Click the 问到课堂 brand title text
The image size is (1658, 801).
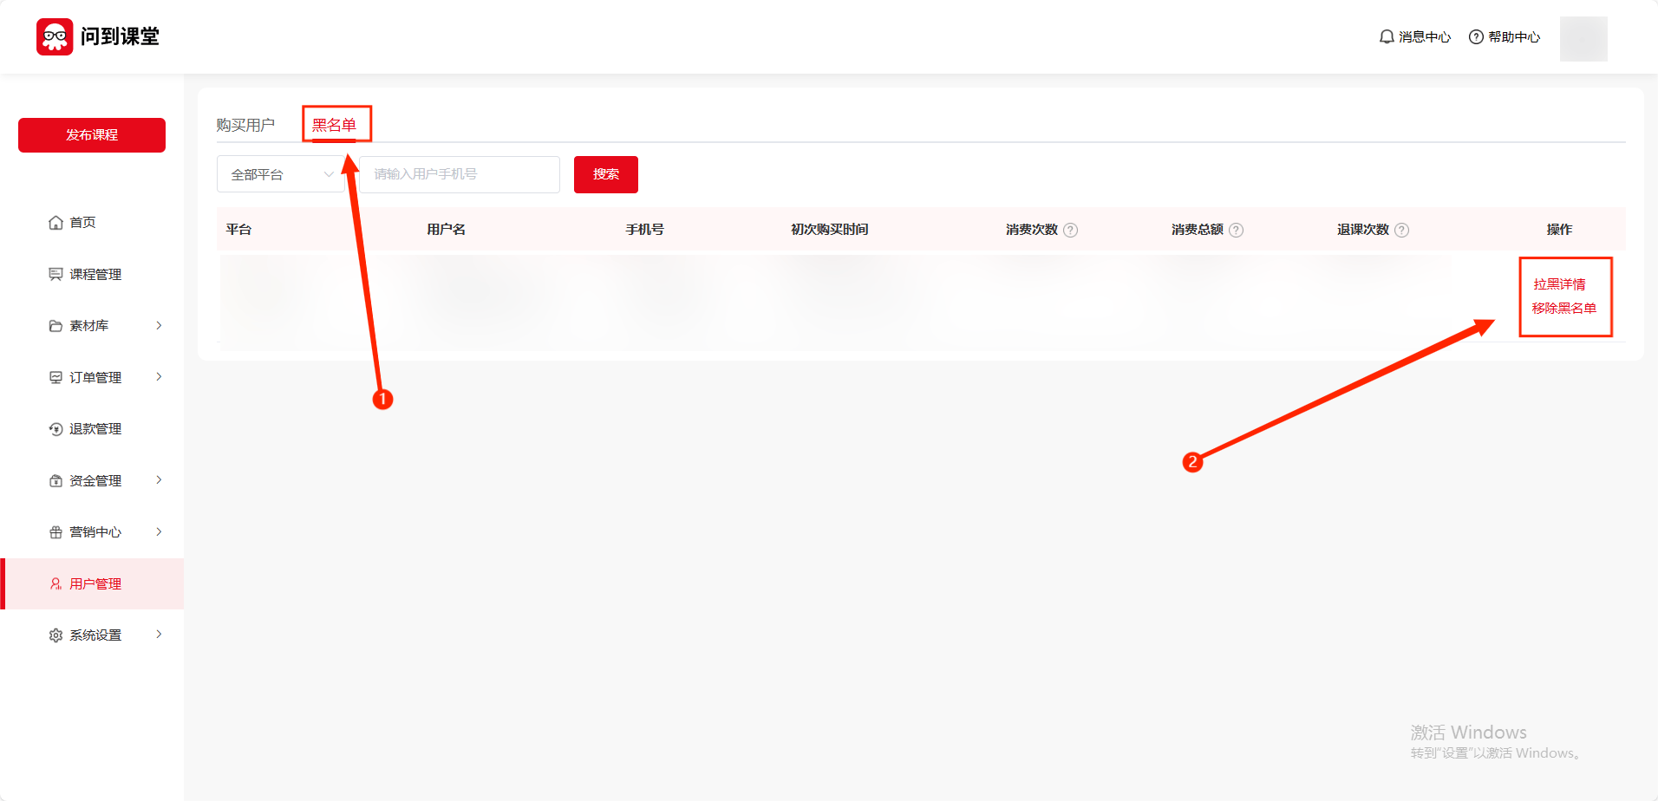pos(121,36)
